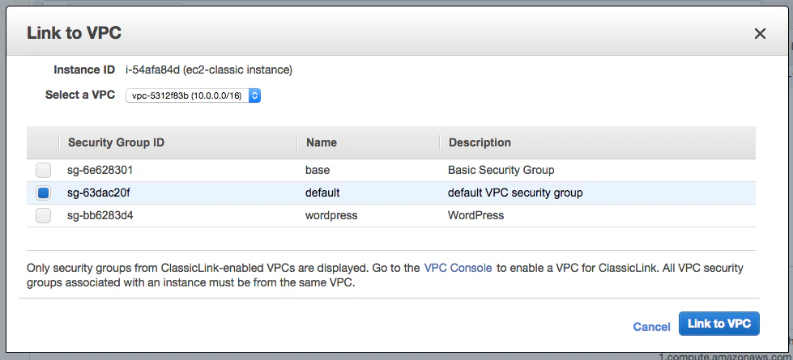
Task: Select the sg-63dac20f row ID
Action: [98, 193]
